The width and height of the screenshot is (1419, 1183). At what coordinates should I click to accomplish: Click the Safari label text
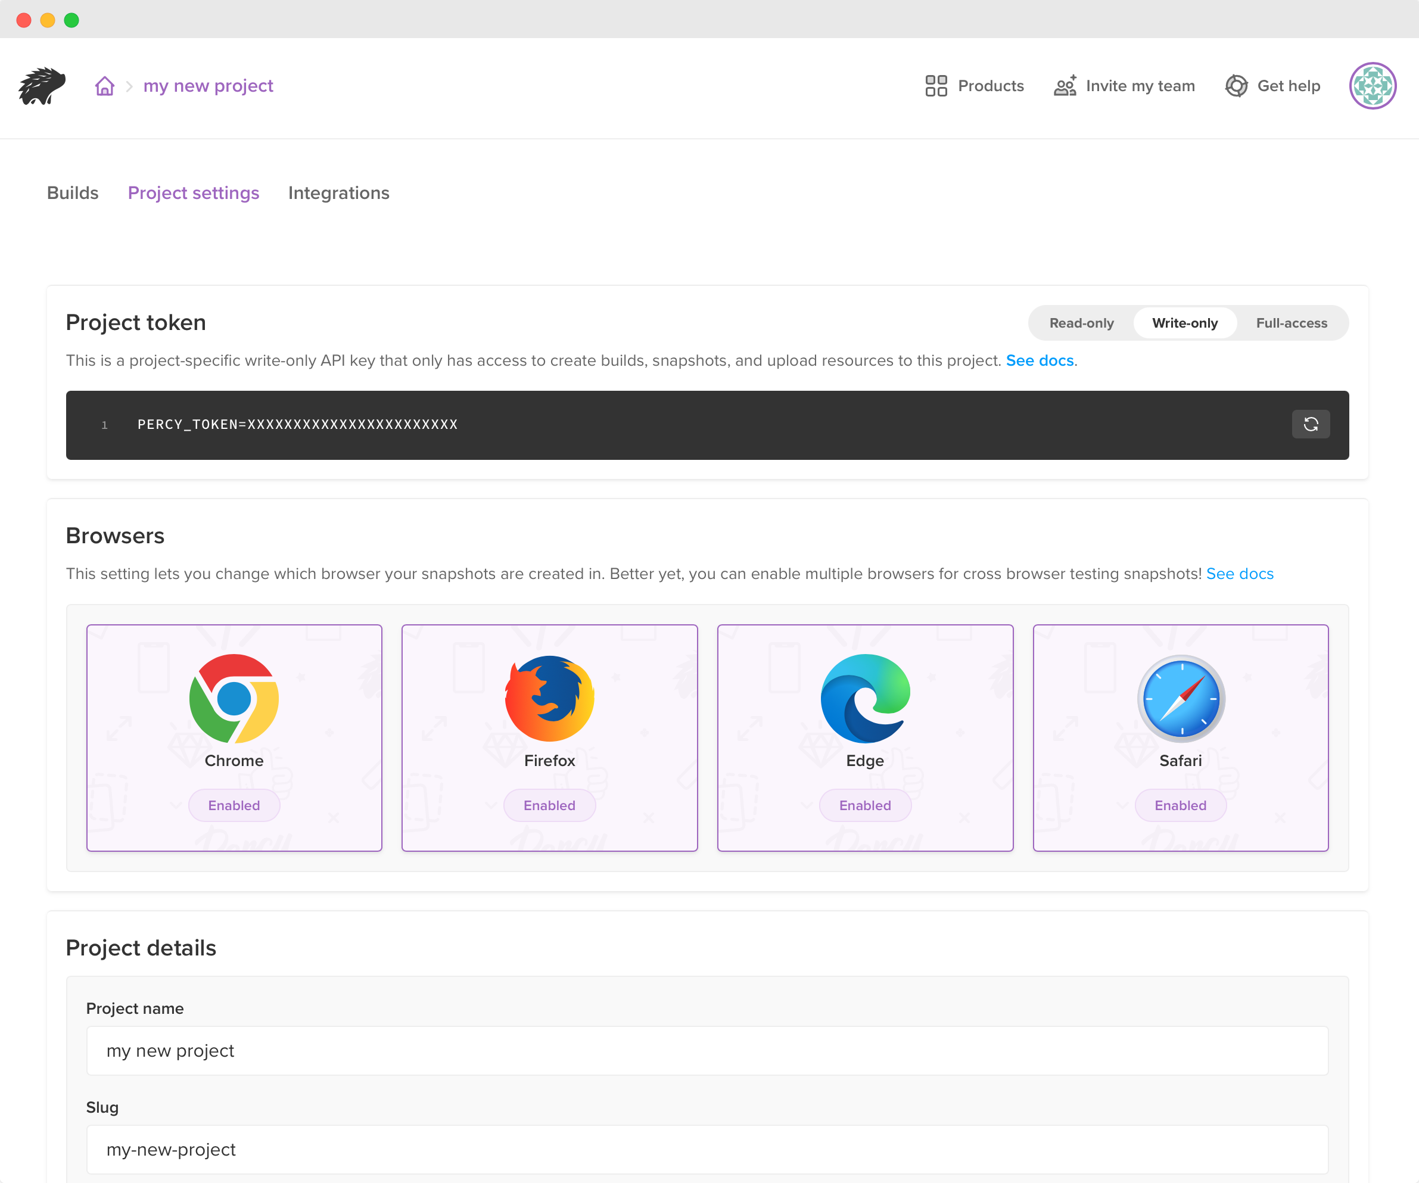point(1181,761)
